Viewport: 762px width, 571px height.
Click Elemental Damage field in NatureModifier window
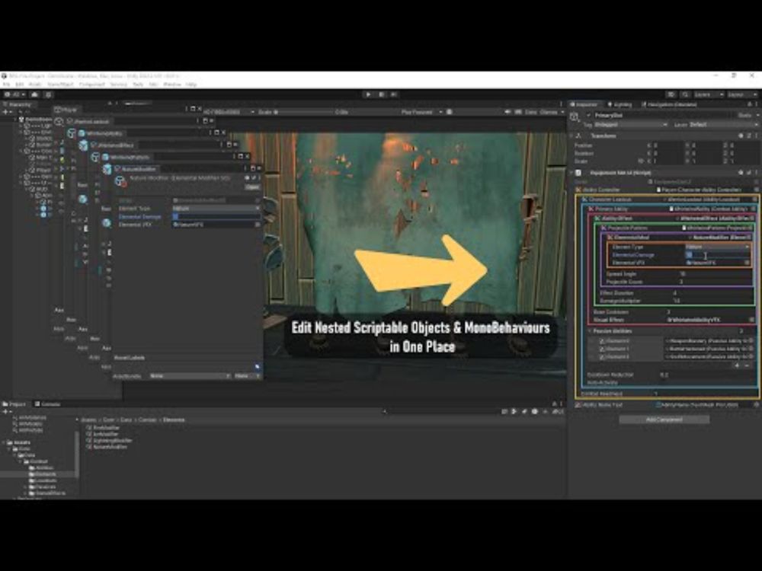tap(216, 216)
